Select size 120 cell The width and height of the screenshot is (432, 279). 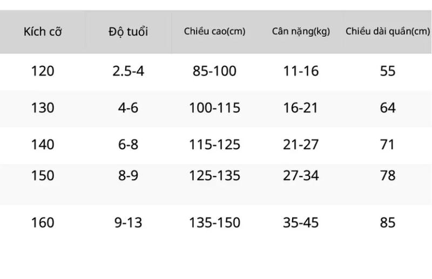tap(43, 71)
